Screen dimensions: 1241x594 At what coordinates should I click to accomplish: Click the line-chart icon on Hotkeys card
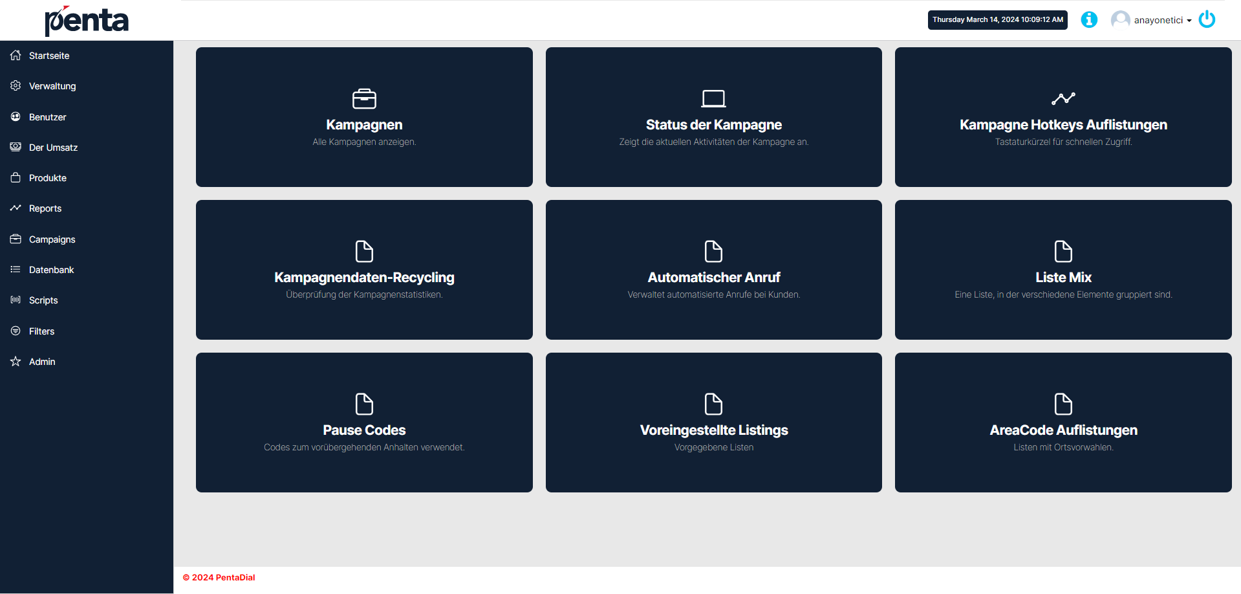coord(1063,98)
